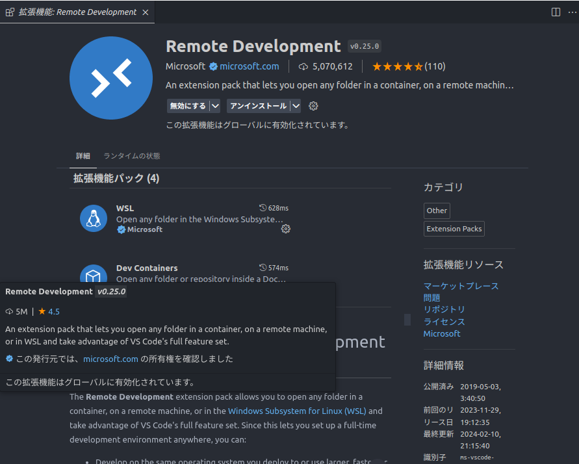
Task: Open the Windows Subsystem for Linux (WSL) link
Action: tap(297, 411)
